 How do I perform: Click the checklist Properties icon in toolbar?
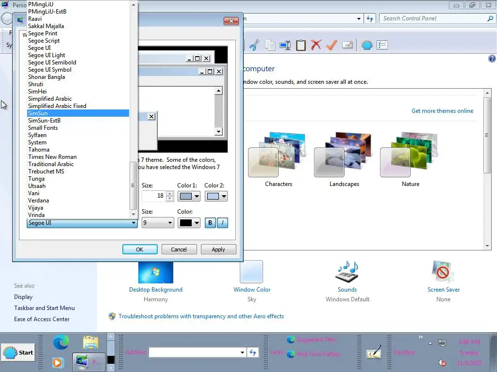click(382, 45)
